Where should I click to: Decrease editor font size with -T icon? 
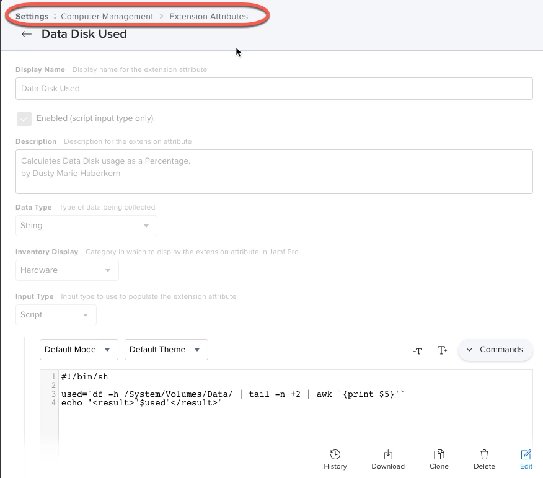point(417,350)
